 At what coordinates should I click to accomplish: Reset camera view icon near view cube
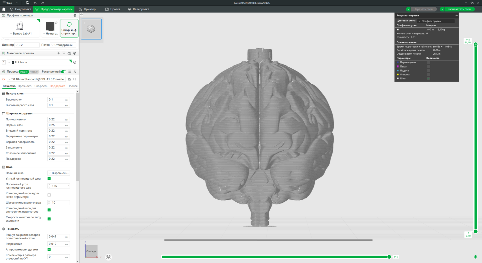(108, 257)
